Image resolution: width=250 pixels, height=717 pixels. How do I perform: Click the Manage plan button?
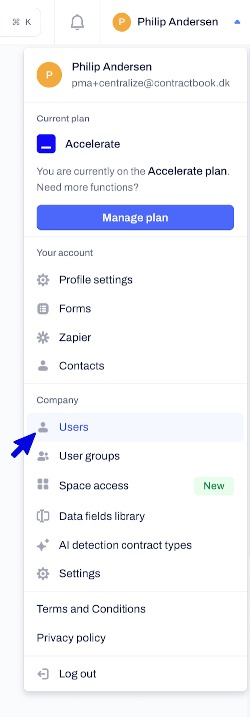135,217
